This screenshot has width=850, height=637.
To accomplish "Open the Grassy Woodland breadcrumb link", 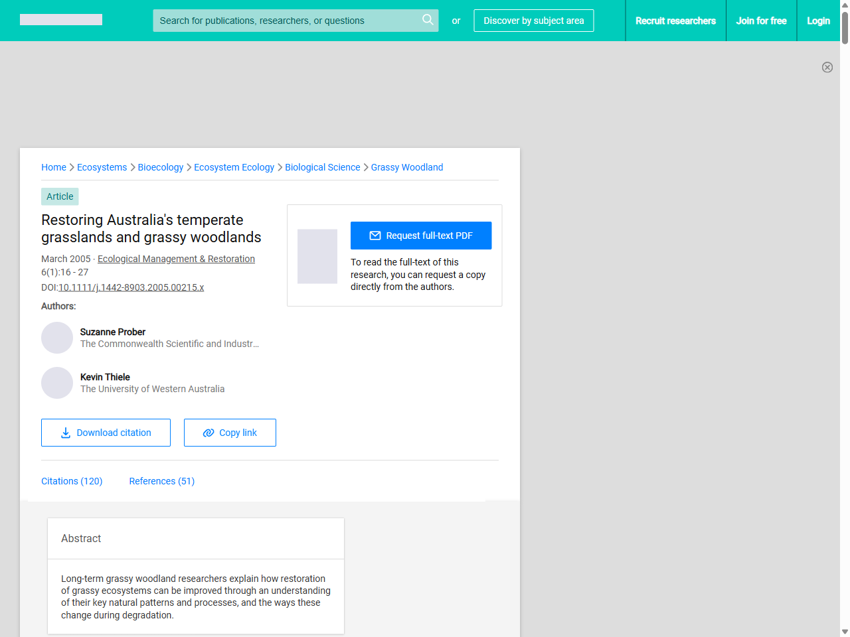I will click(407, 167).
